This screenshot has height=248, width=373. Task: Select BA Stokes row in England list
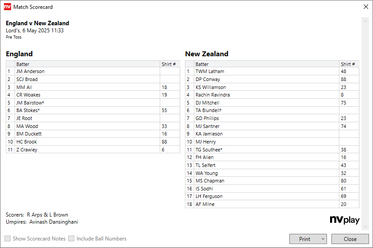87,110
